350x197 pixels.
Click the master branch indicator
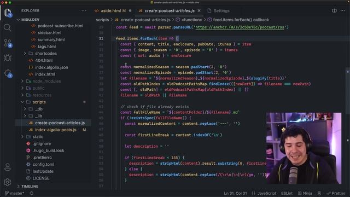14,193
